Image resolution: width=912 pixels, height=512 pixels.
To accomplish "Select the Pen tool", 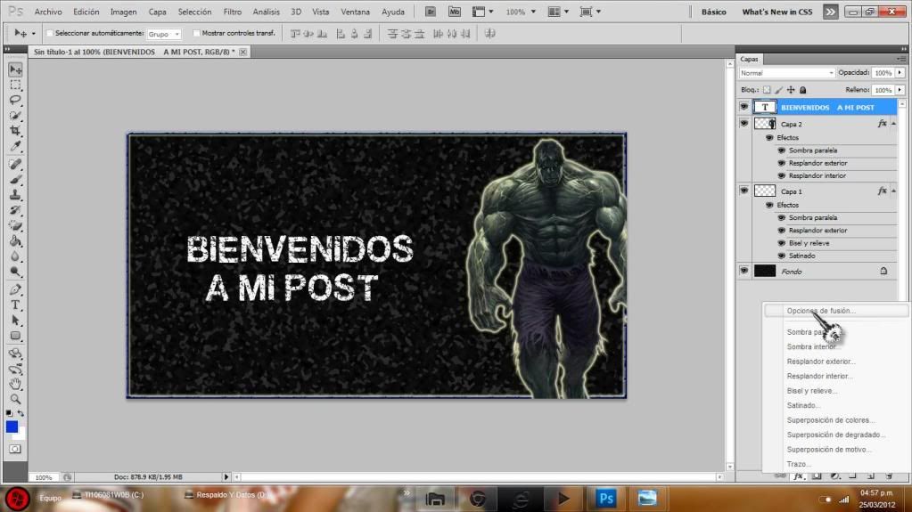I will [16, 289].
